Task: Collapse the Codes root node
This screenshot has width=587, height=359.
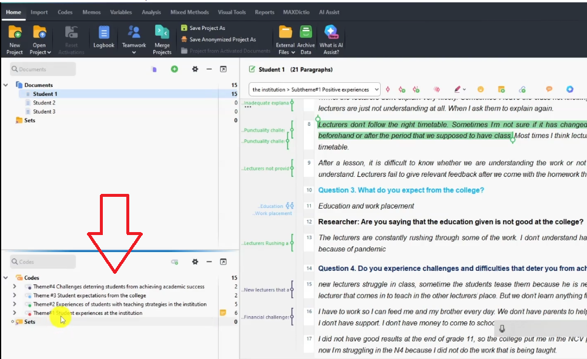Action: 6,278
